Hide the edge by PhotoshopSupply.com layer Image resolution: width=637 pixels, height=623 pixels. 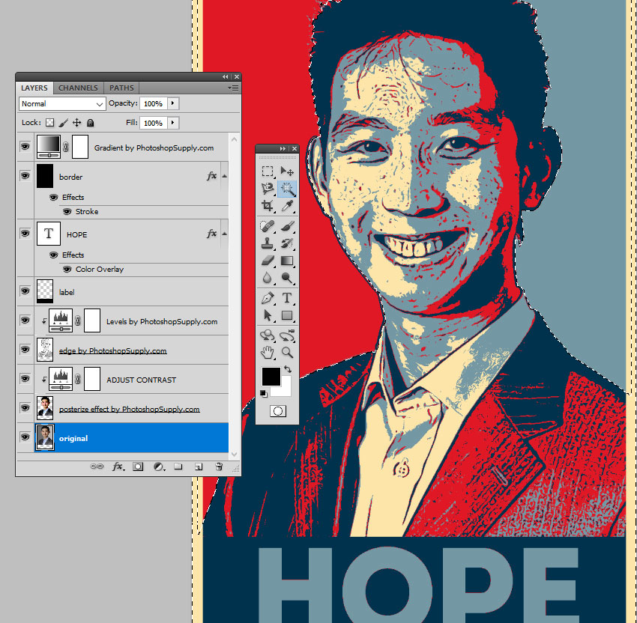(x=25, y=350)
